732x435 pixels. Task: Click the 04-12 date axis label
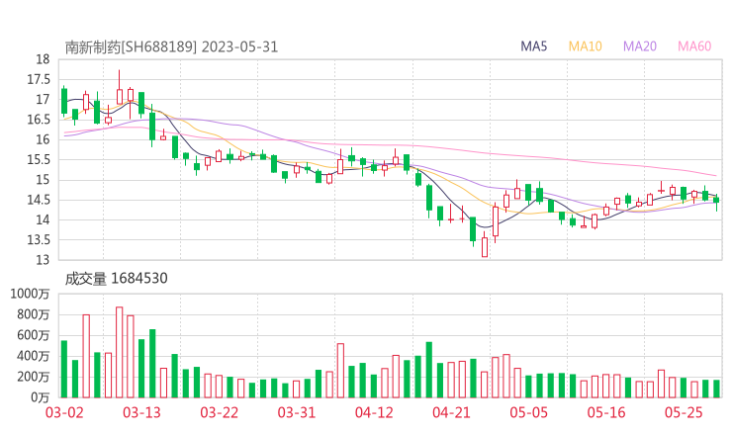(x=374, y=412)
